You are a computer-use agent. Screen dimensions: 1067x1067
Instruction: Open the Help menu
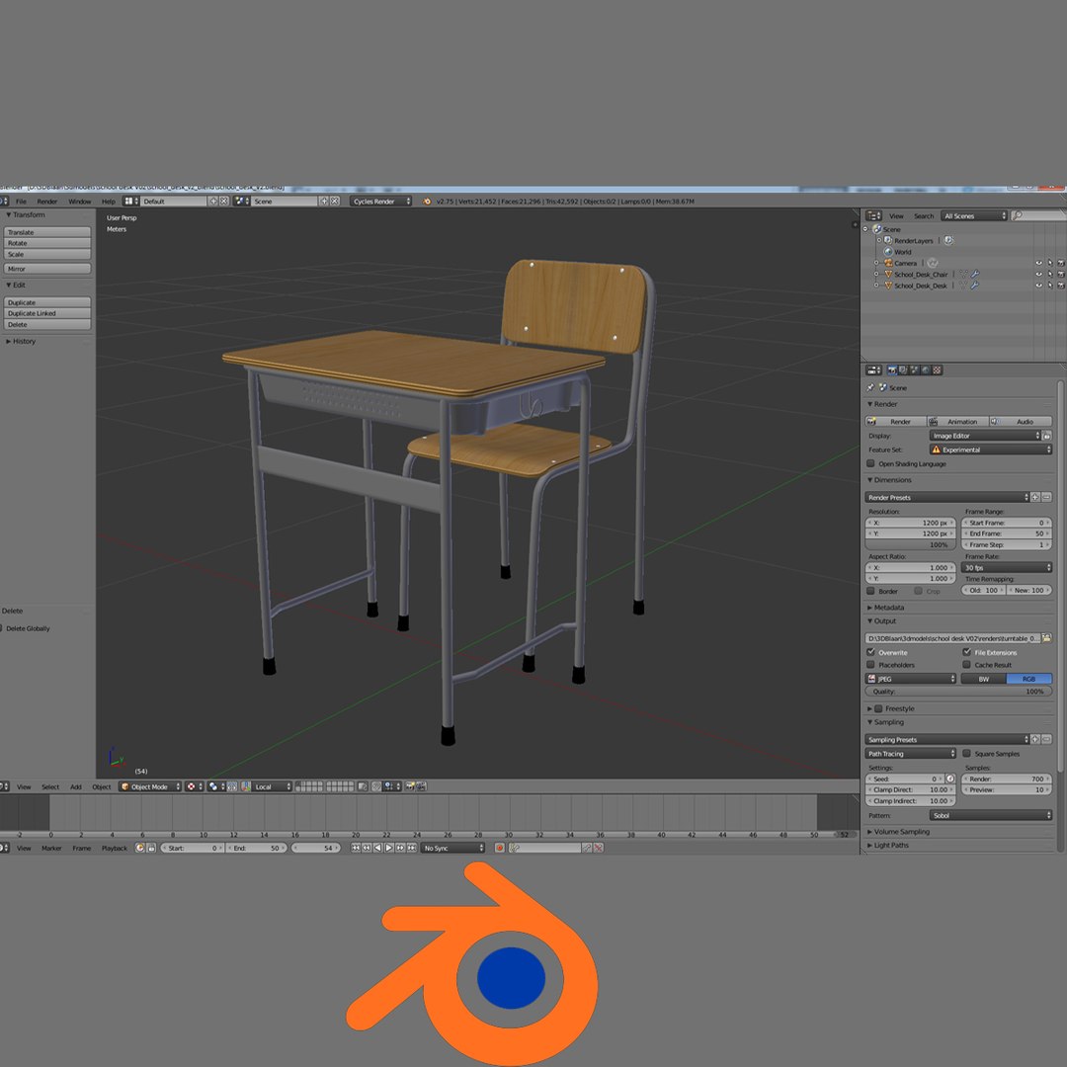click(x=109, y=202)
